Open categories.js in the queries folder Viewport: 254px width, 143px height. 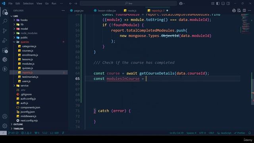point(29,46)
